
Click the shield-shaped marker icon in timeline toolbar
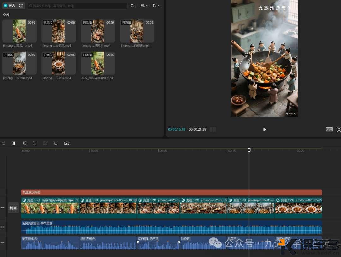(56, 143)
